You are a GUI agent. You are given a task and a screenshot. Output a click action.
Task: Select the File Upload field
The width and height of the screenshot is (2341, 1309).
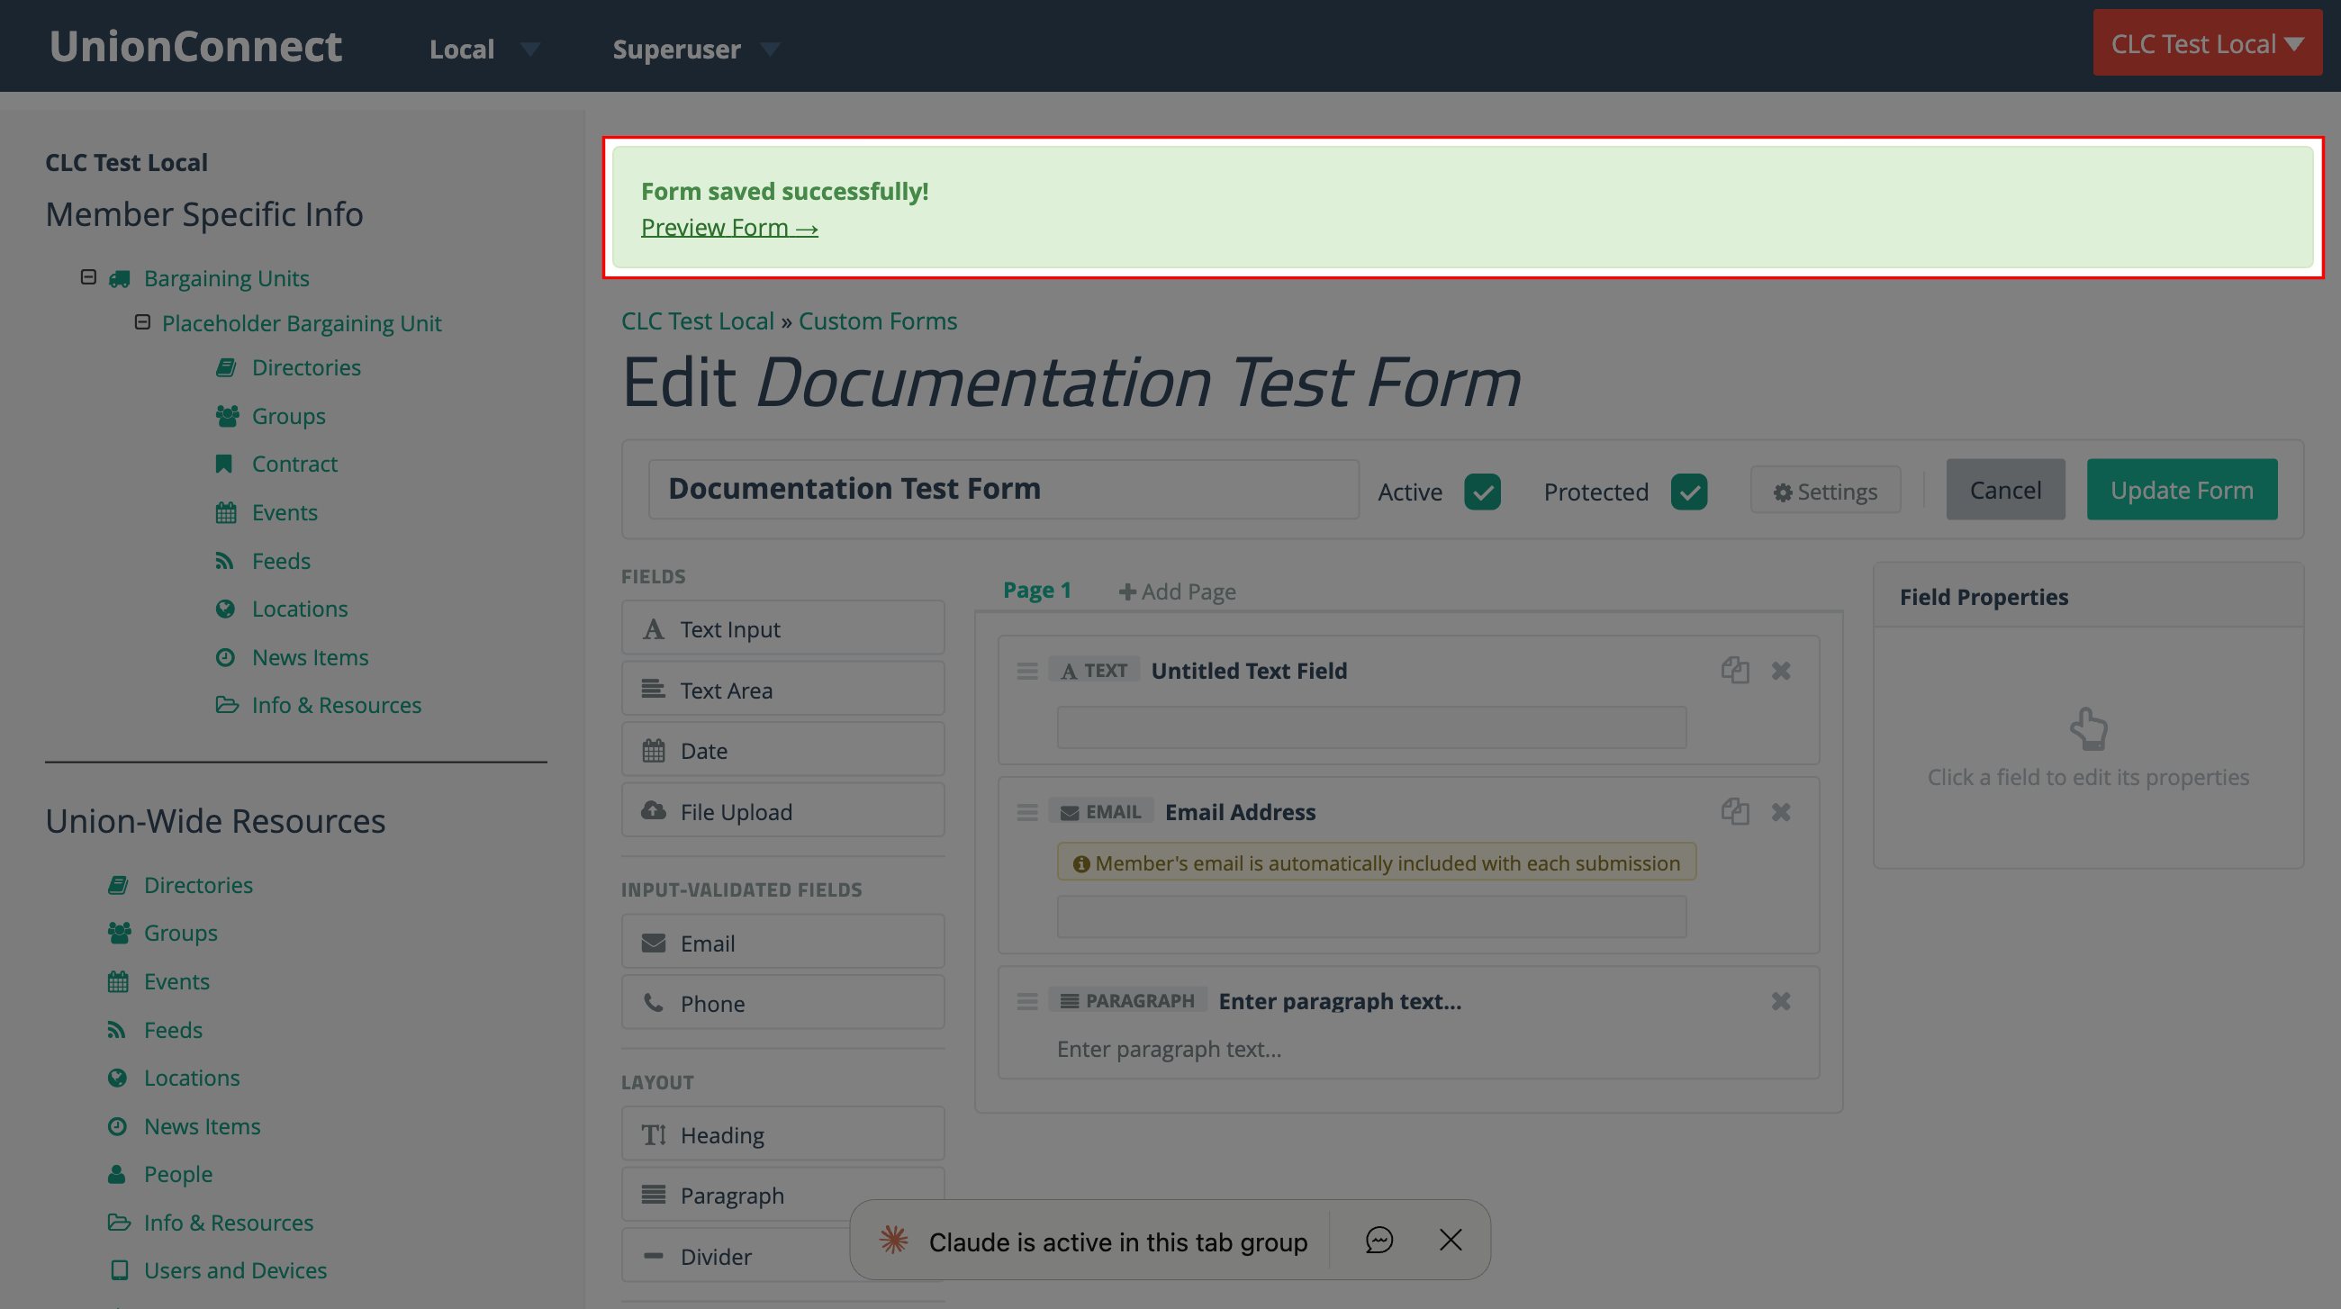pyautogui.click(x=782, y=810)
